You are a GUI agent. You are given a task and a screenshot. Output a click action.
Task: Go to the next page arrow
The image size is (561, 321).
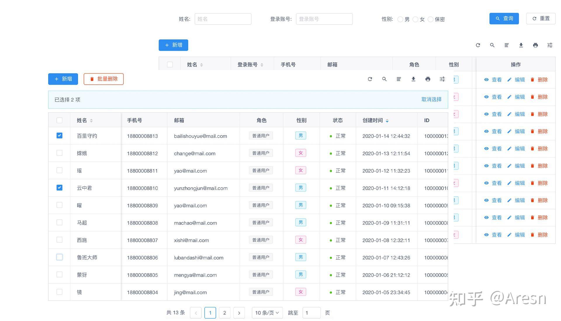239,313
